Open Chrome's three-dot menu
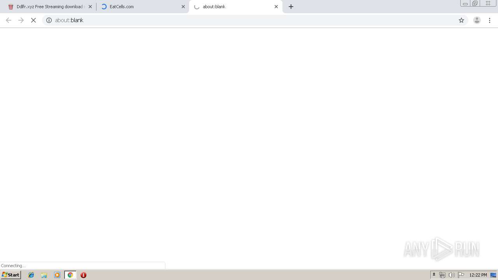This screenshot has width=498, height=280. [489, 20]
